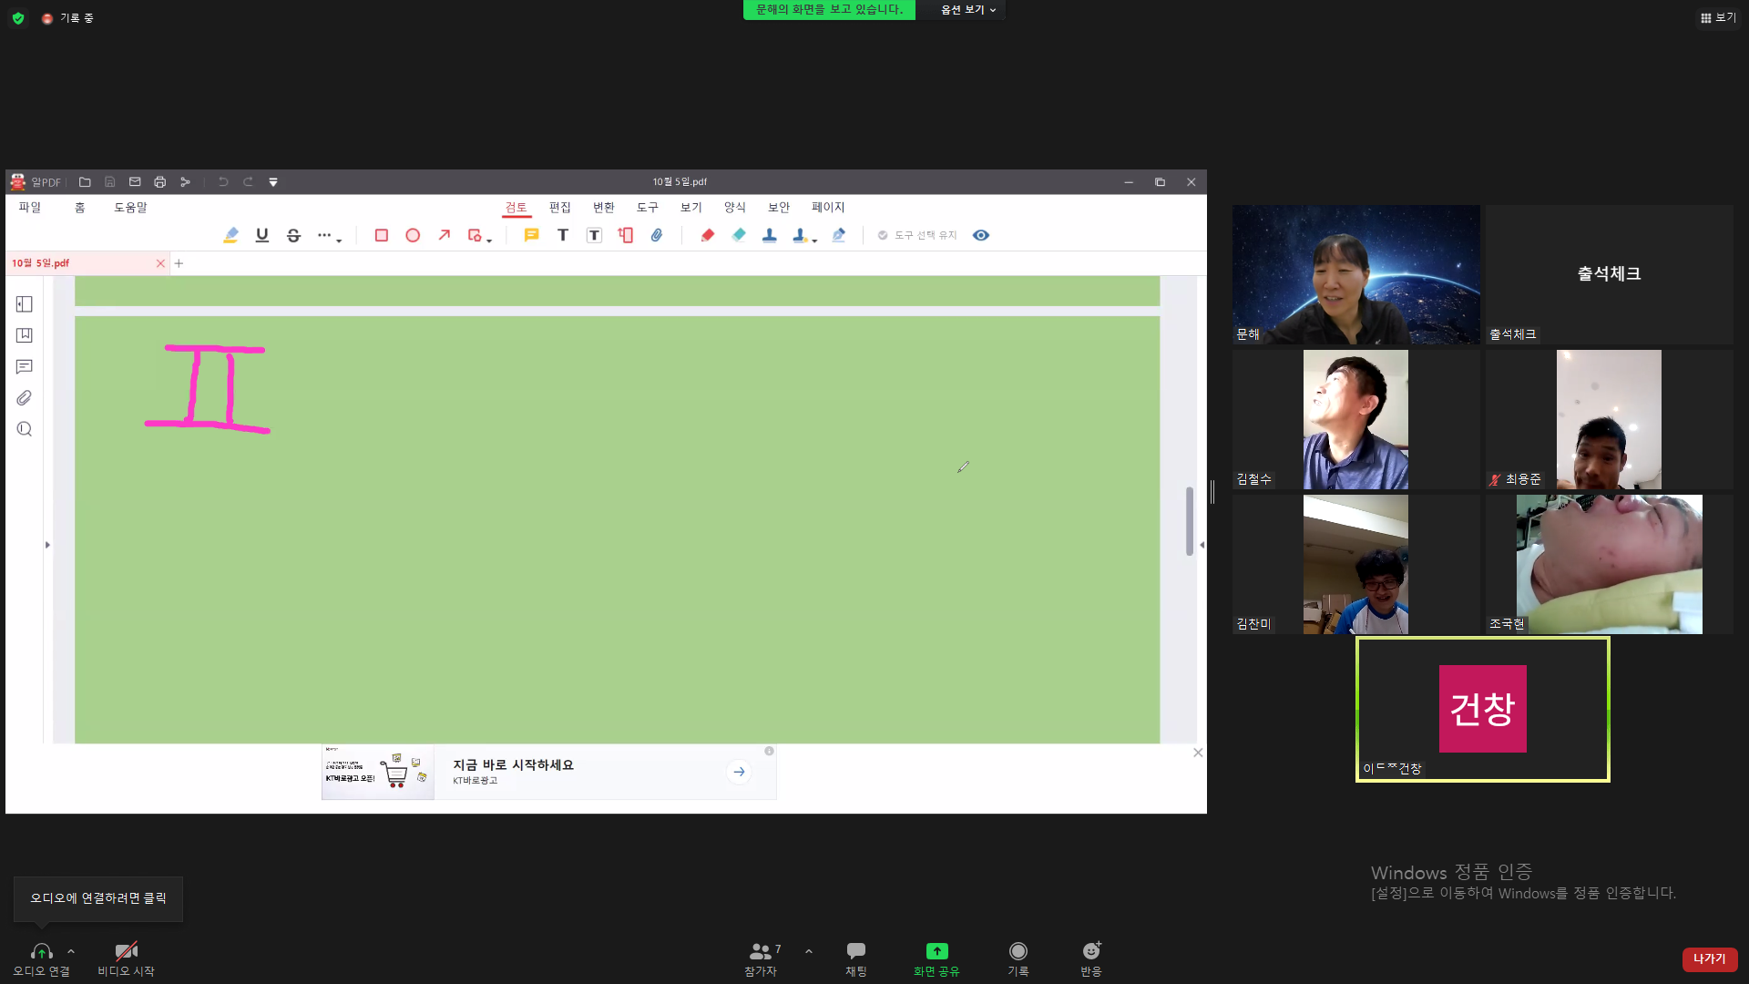Open the 편집 ribbon tab
Screen dimensions: 1749x984
560,208
